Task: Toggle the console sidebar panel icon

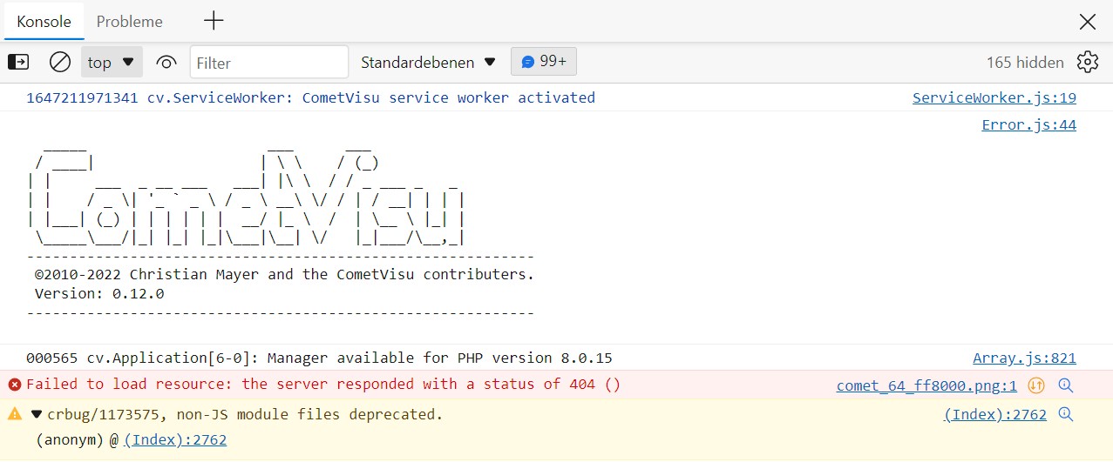Action: coord(18,63)
